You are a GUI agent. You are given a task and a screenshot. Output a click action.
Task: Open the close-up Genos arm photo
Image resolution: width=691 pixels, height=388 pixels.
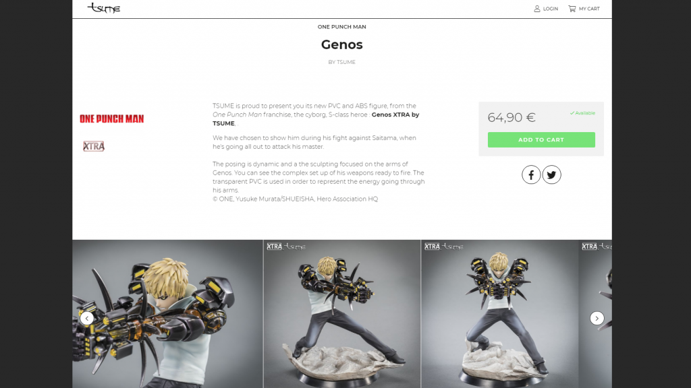[x=167, y=314]
